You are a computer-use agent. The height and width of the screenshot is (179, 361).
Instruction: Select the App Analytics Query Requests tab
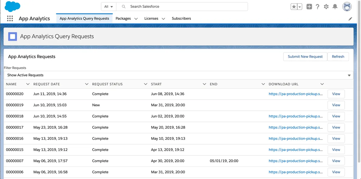84,19
